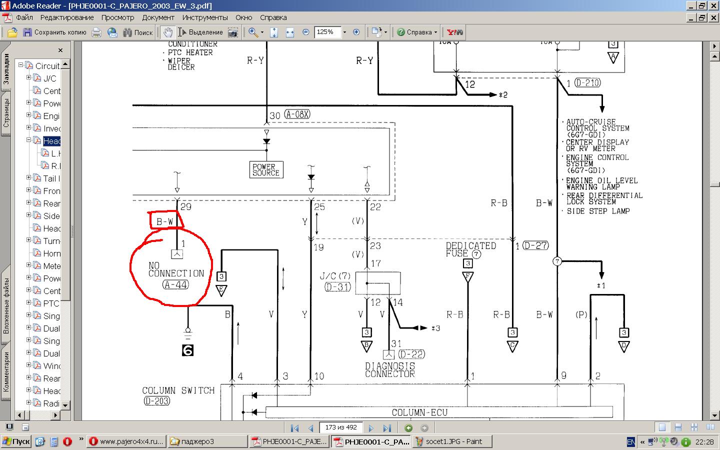Go to the next page arrow

[x=371, y=428]
